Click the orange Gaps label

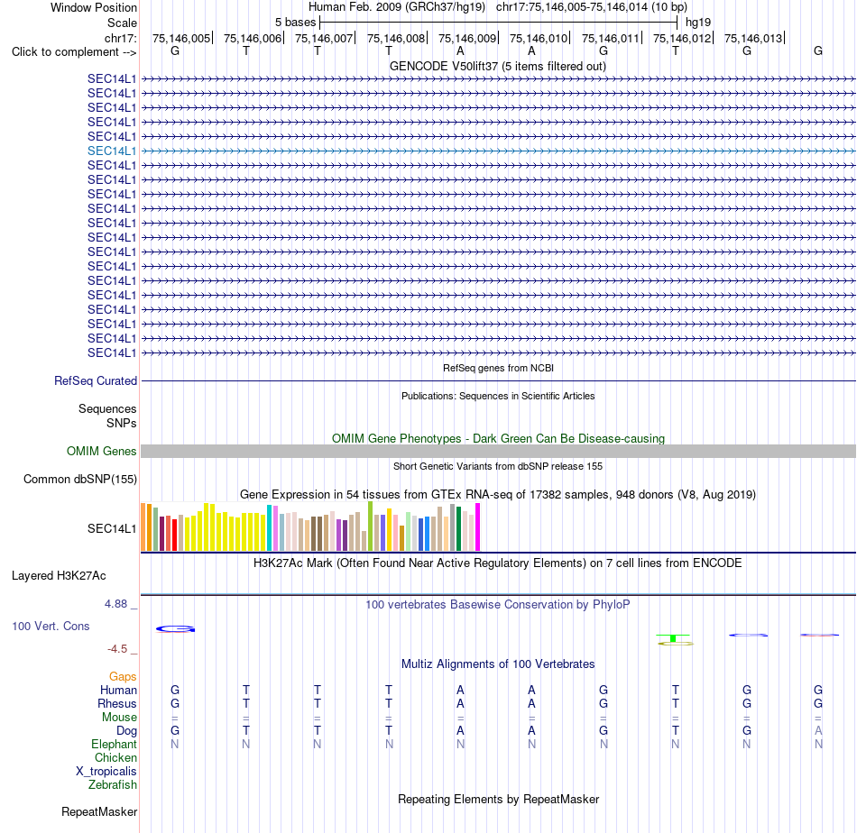click(x=123, y=677)
